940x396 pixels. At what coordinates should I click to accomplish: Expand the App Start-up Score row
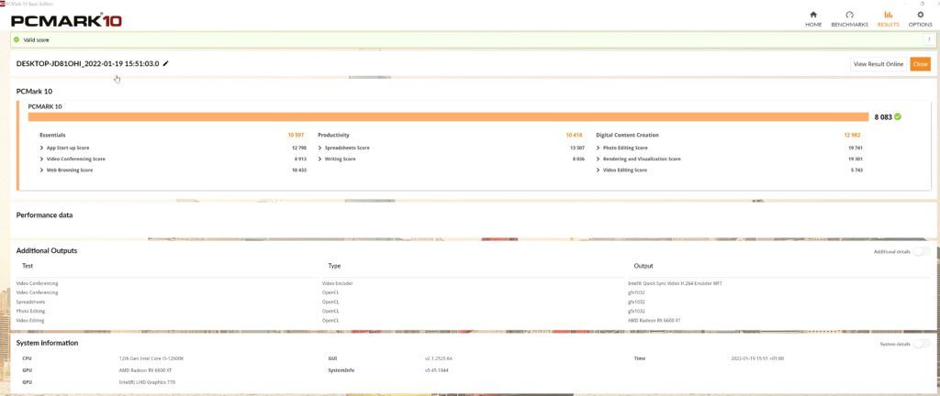click(173, 148)
